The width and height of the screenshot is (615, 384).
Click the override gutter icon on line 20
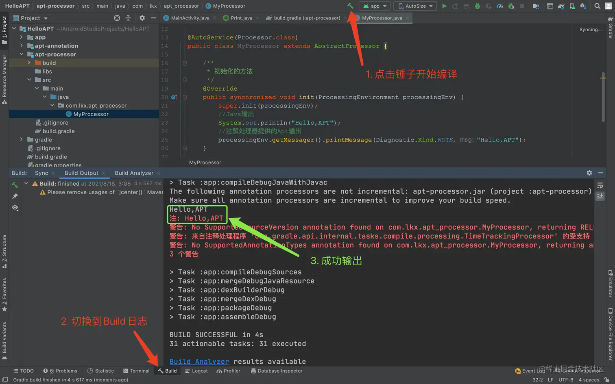tap(174, 97)
